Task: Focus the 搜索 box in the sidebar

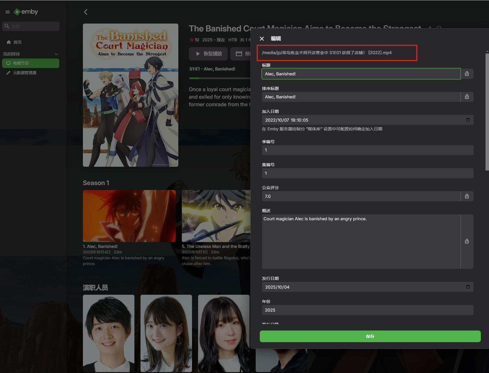Action: coord(31,26)
